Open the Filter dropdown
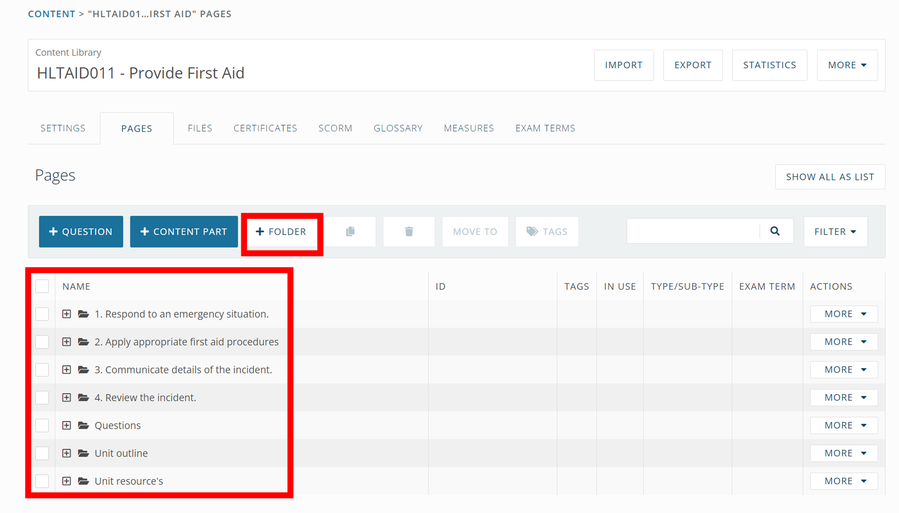899x513 pixels. point(835,232)
